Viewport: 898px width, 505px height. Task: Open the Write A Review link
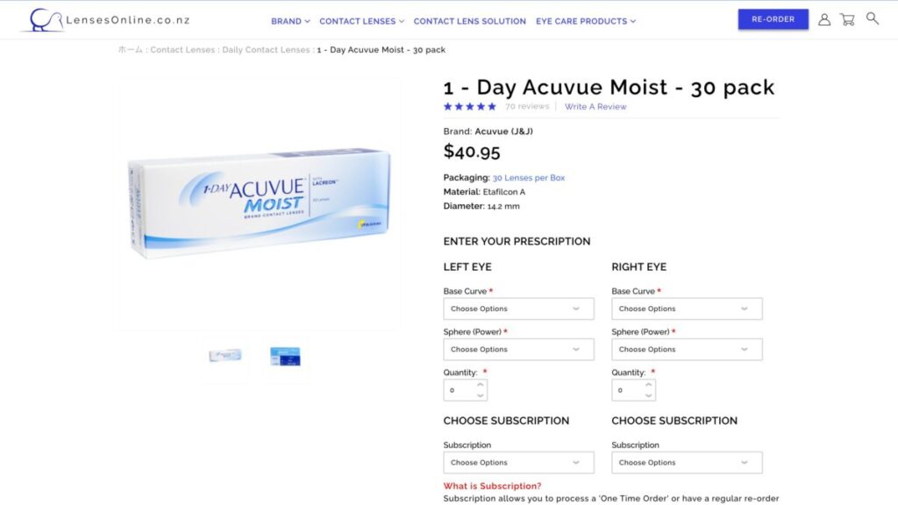point(594,106)
